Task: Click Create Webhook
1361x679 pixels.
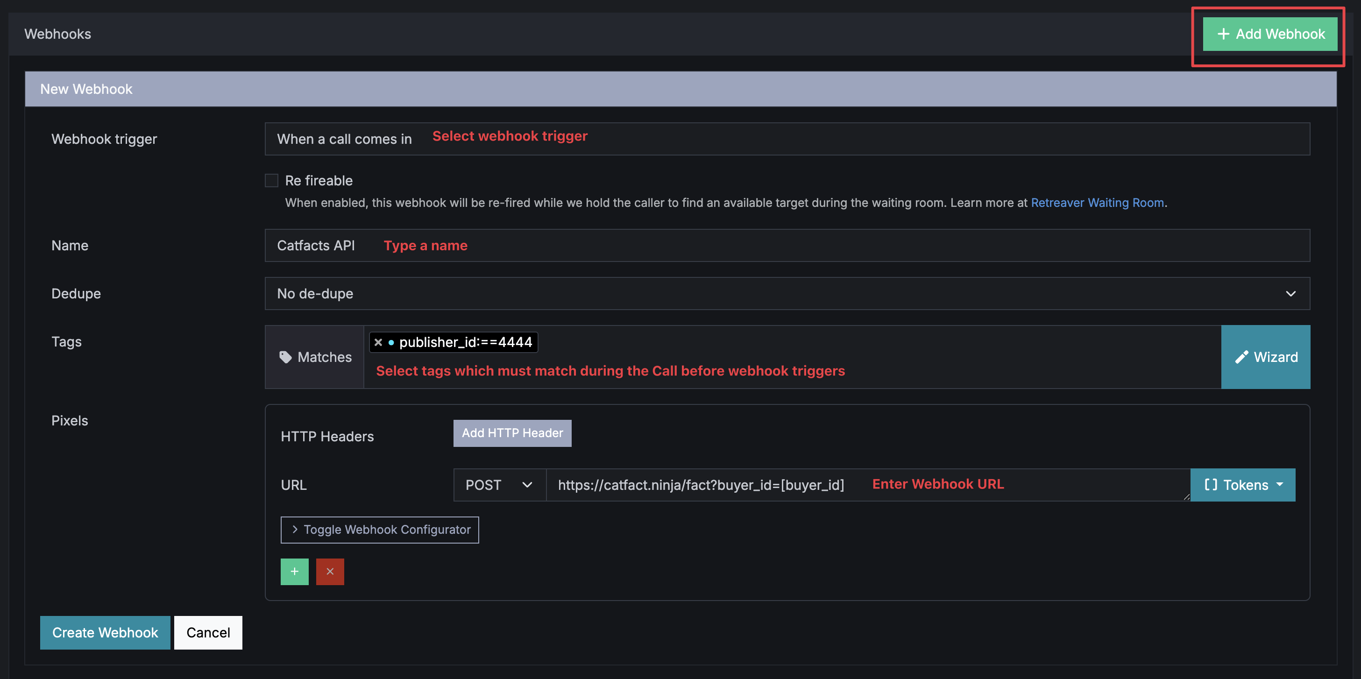Action: coord(105,632)
